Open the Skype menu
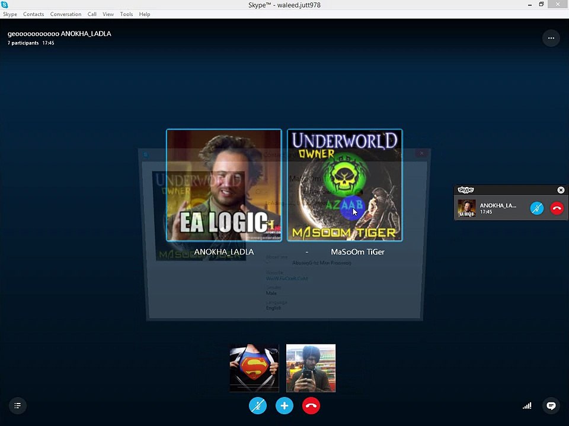 (10, 14)
